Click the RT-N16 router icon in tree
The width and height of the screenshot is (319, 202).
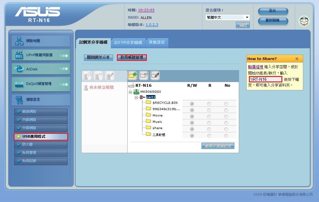(131, 85)
